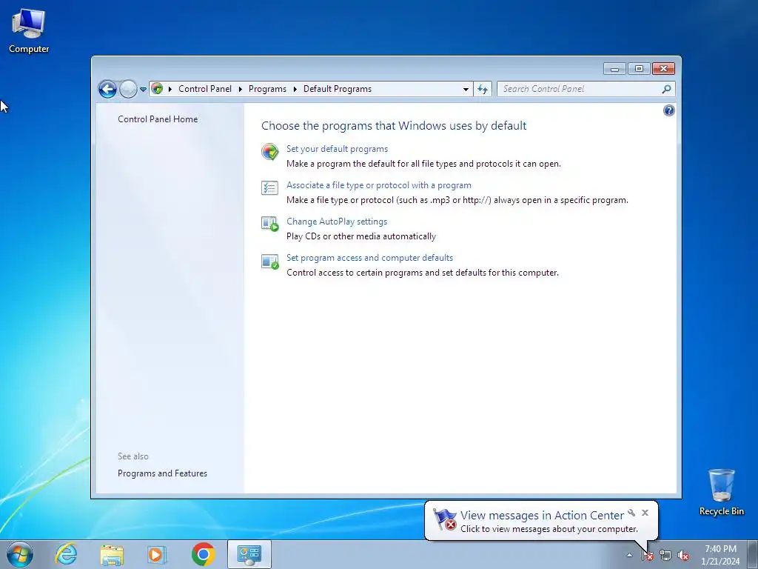Minimize the Default Programs window

(614, 69)
